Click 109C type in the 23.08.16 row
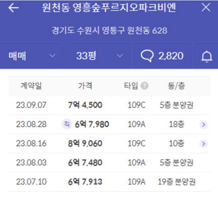The width and height of the screenshot is (218, 197). tap(136, 143)
